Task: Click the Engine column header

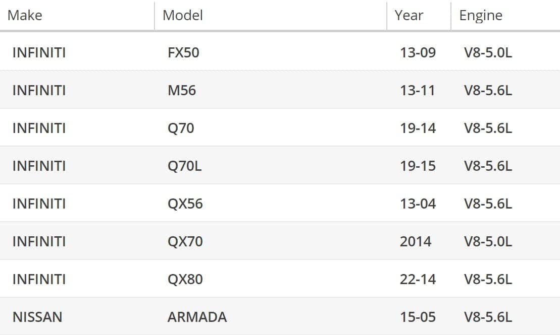Action: tap(480, 15)
